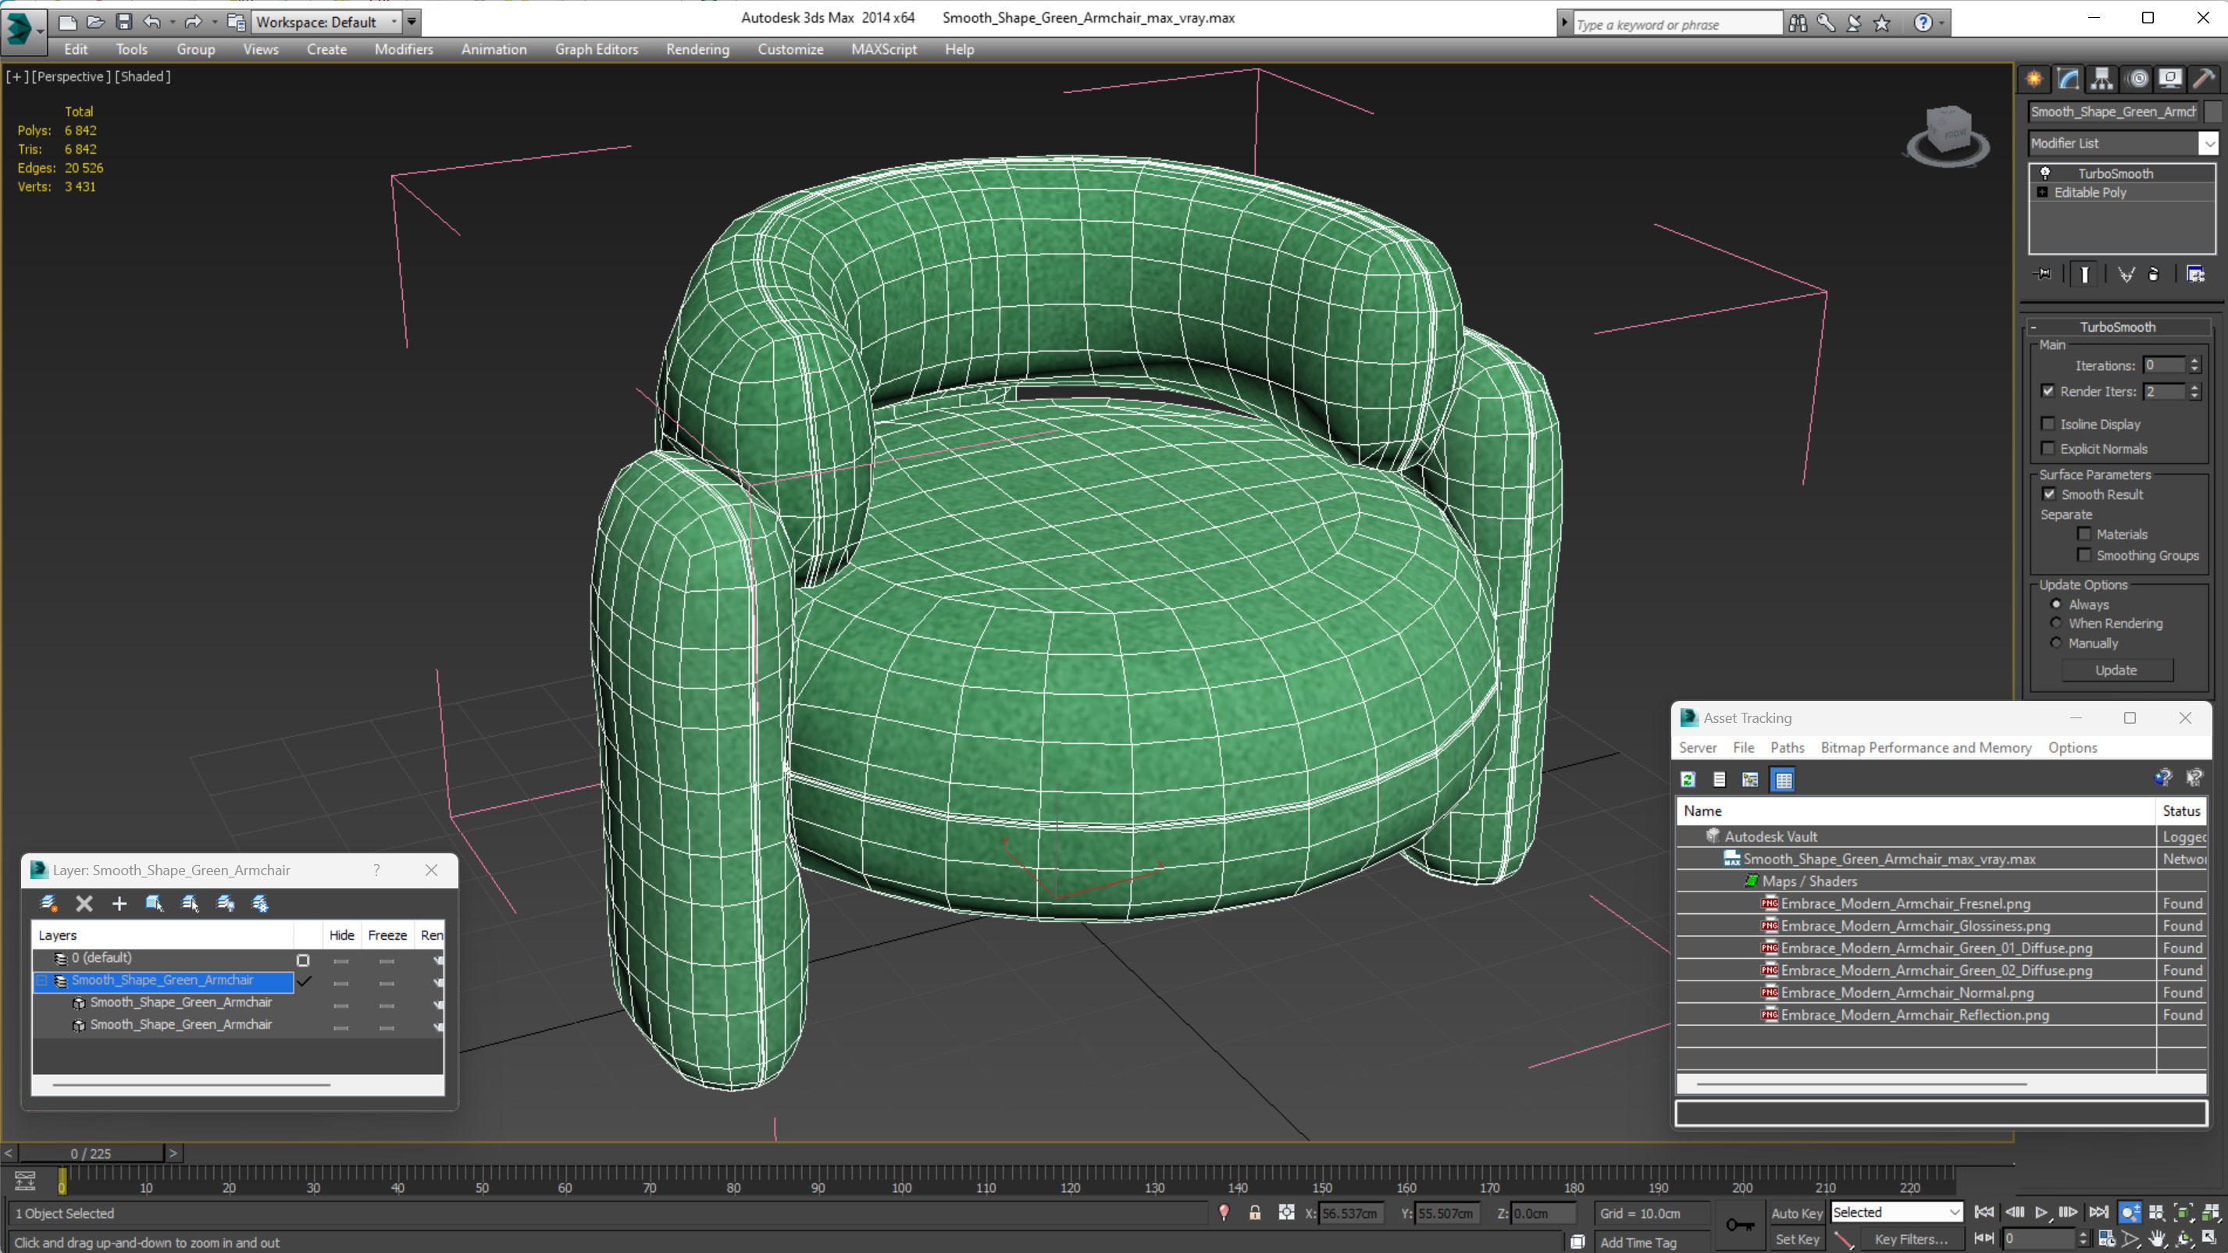The image size is (2228, 1253).
Task: Enable Isoline Display checkbox
Action: click(2048, 424)
